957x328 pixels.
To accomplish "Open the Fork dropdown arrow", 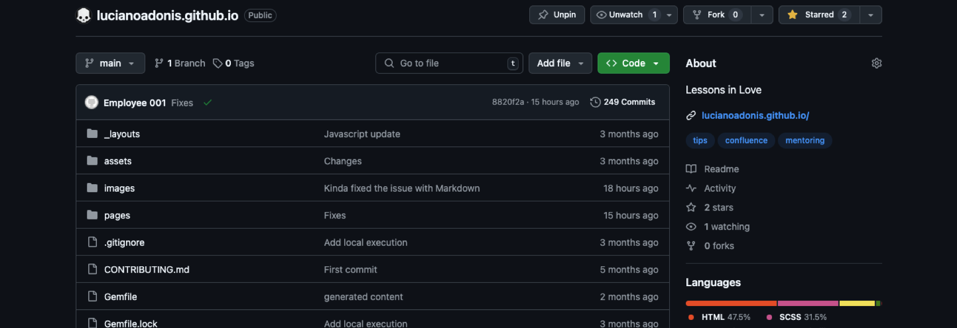I will (x=762, y=15).
